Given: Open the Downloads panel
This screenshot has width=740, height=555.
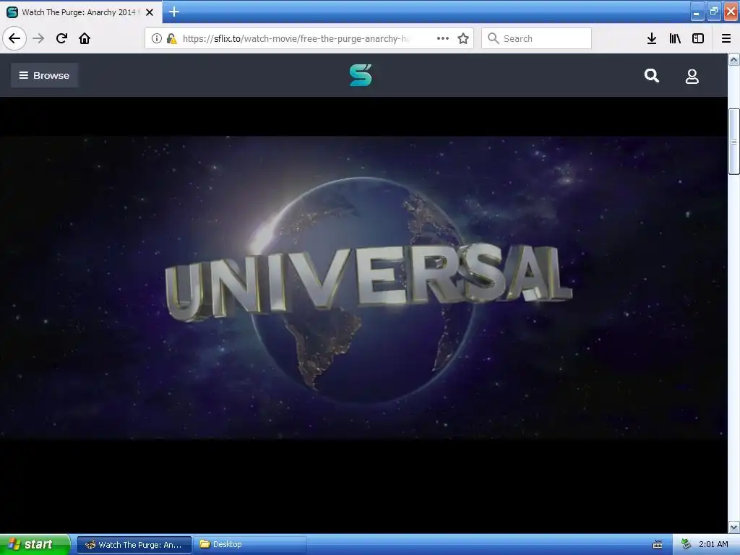Looking at the screenshot, I should (x=652, y=38).
